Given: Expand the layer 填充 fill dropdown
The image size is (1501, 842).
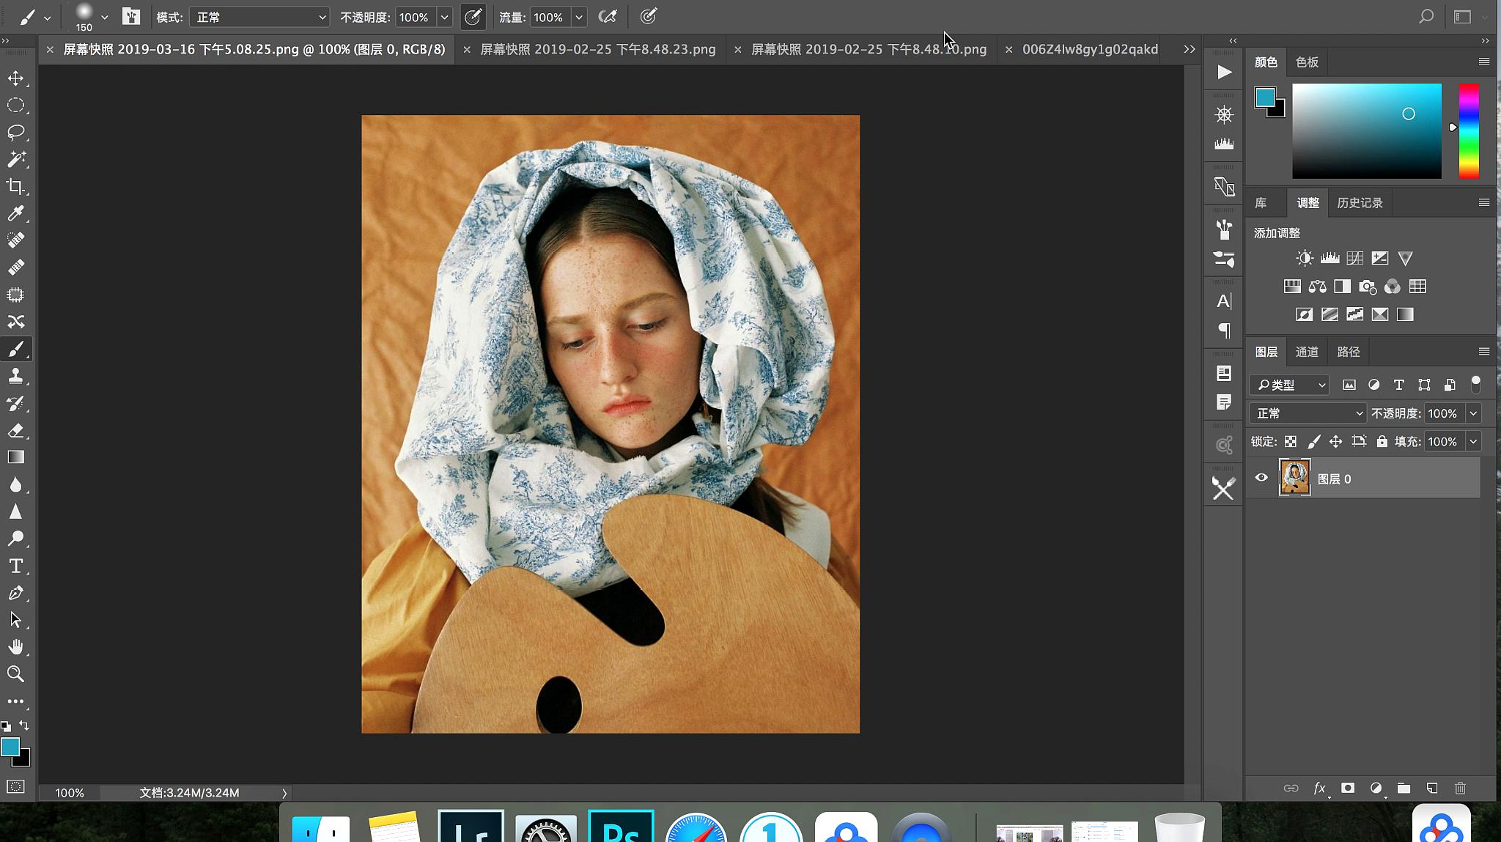Looking at the screenshot, I should click(1473, 441).
